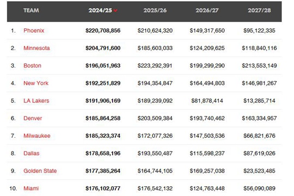This screenshot has width=294, height=196.
Task: Open the New York team link
Action: click(x=36, y=83)
